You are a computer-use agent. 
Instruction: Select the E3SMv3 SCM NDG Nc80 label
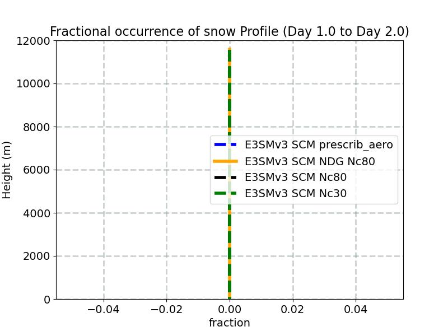coord(310,161)
